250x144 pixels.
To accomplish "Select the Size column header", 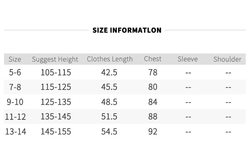I will (x=15, y=59).
